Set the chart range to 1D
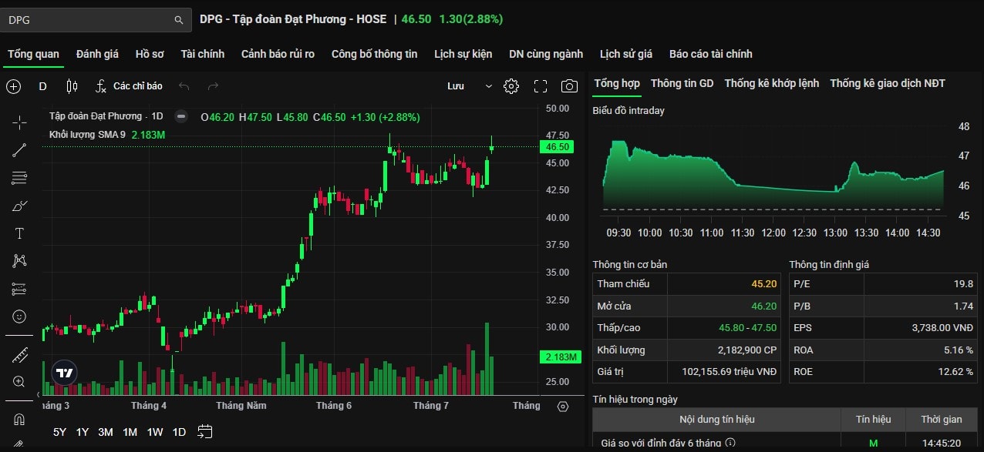This screenshot has height=452, width=984. pyautogui.click(x=179, y=432)
